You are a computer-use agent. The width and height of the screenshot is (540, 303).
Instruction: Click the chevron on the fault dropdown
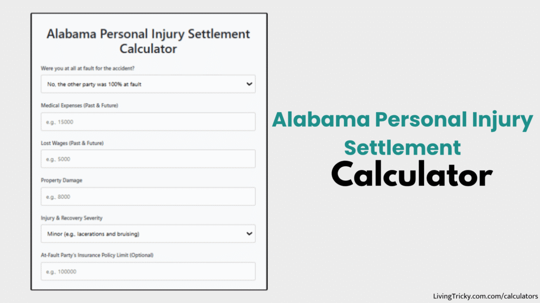coord(250,84)
